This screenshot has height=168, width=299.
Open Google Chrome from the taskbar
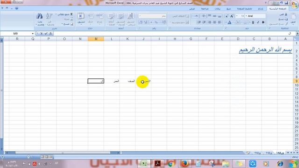(x=171, y=164)
